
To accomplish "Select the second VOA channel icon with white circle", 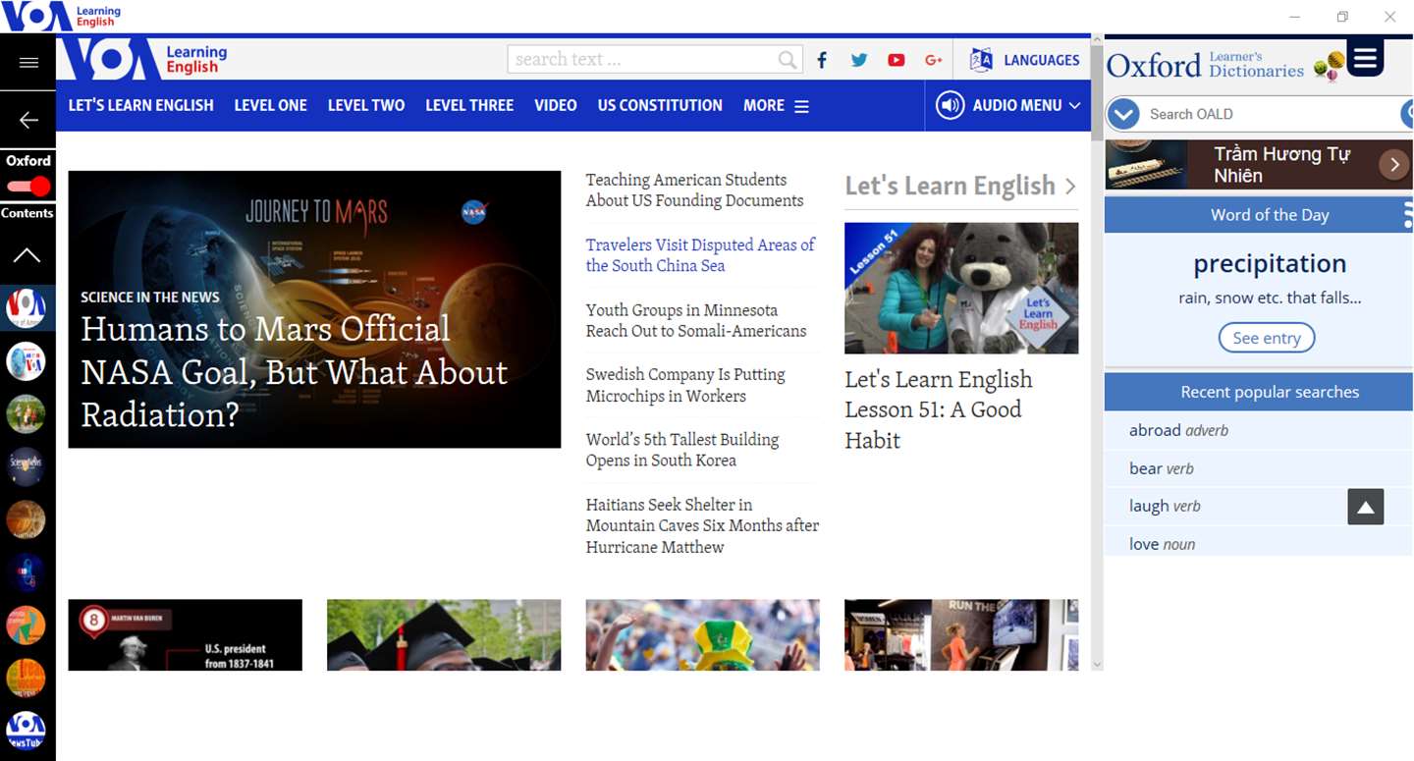I will click(27, 361).
